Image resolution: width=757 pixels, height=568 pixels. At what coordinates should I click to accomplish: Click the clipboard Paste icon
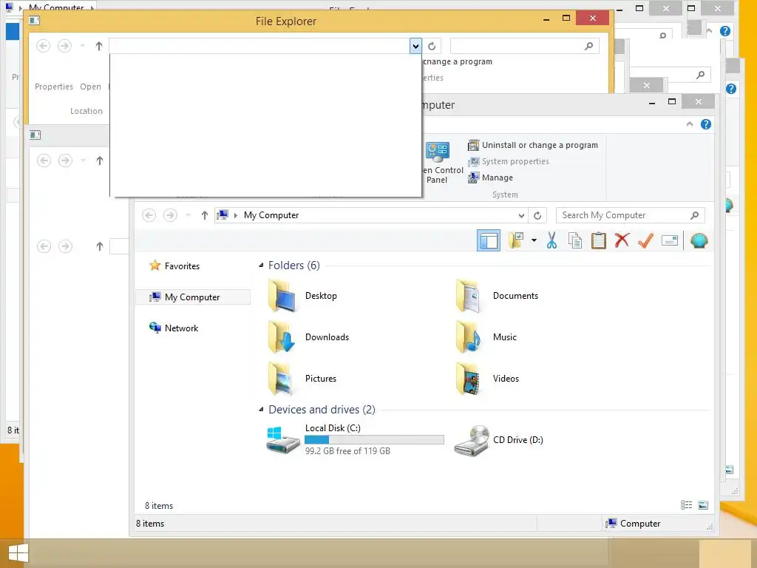(x=598, y=240)
